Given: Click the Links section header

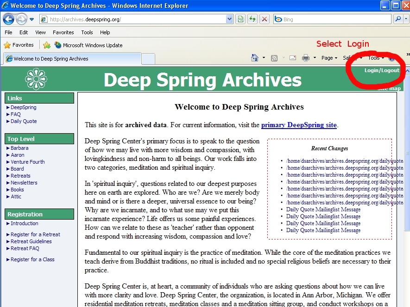Looking at the screenshot, I should pyautogui.click(x=39, y=98).
